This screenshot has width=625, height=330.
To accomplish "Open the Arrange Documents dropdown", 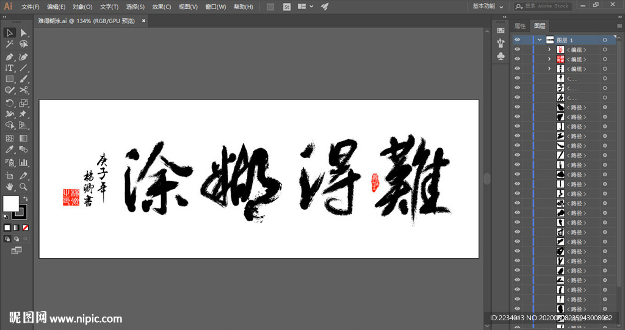I will (x=305, y=7).
